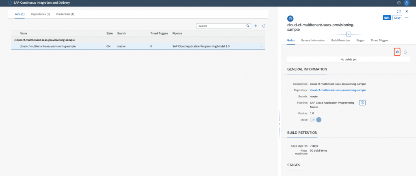Click the Timed Triggers column header
The image size is (416, 176).
(159, 34)
